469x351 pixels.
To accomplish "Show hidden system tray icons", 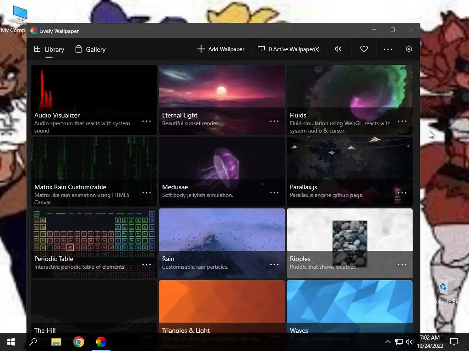I will (387, 342).
